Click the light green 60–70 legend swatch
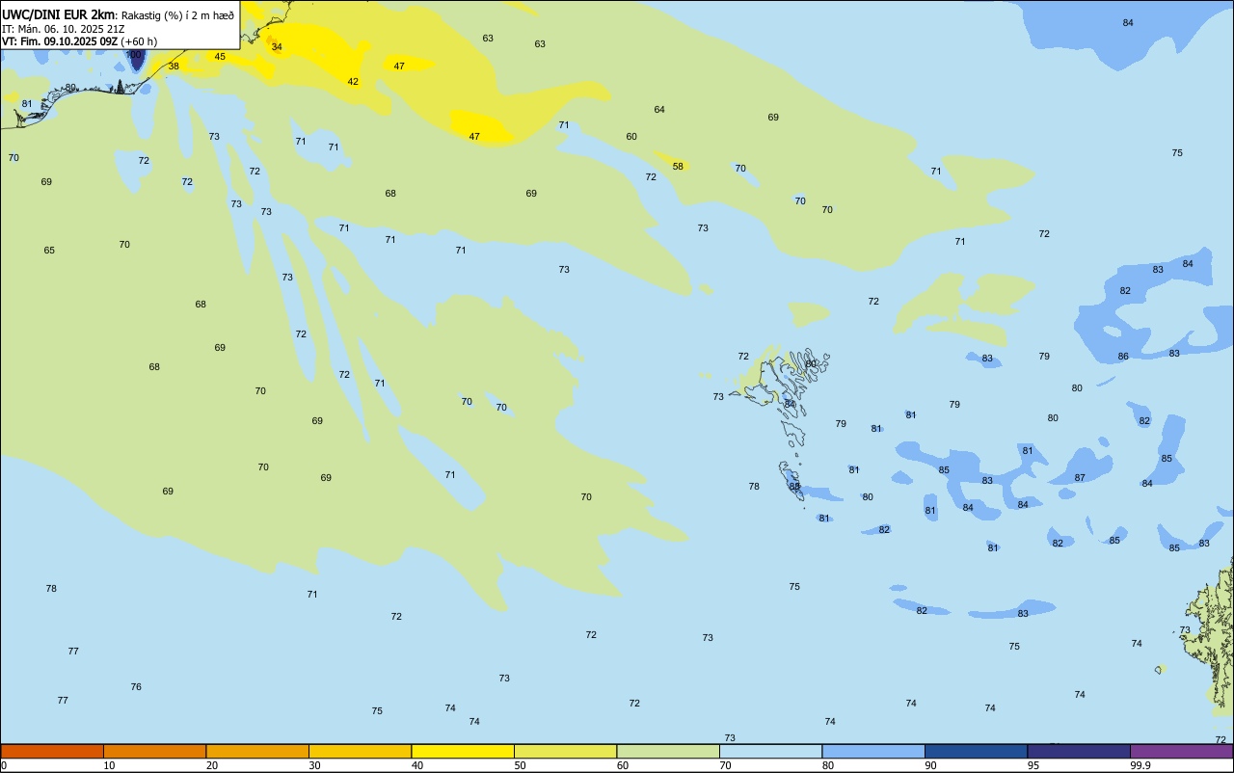Screen dimensions: 1234x773 click(x=668, y=751)
